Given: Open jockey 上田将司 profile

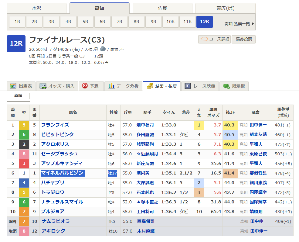Looking at the screenshot, I should (145, 212).
